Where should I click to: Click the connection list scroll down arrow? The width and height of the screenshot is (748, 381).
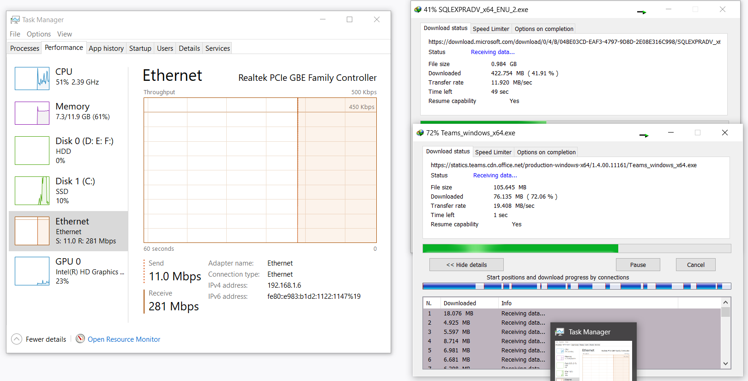pos(726,364)
